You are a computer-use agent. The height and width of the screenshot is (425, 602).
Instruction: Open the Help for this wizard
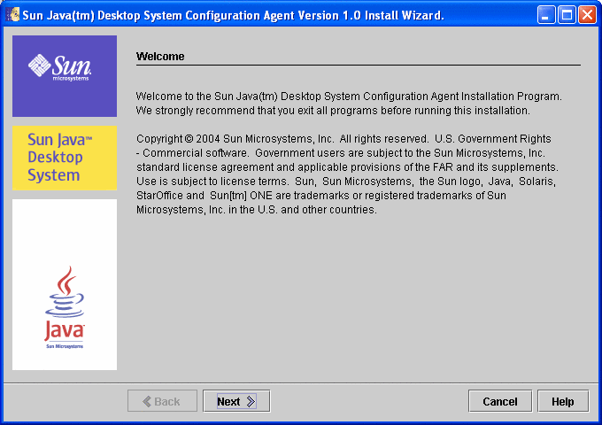(563, 401)
